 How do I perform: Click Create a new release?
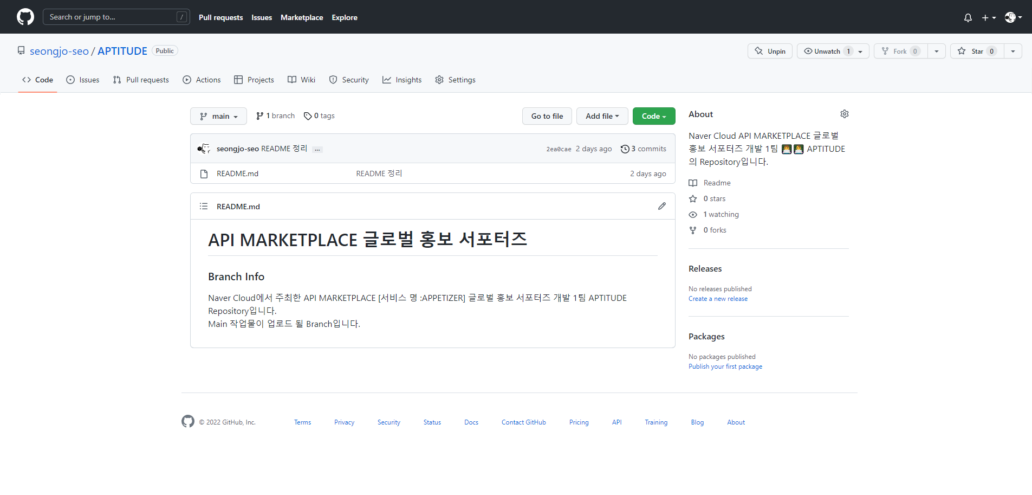click(x=718, y=299)
